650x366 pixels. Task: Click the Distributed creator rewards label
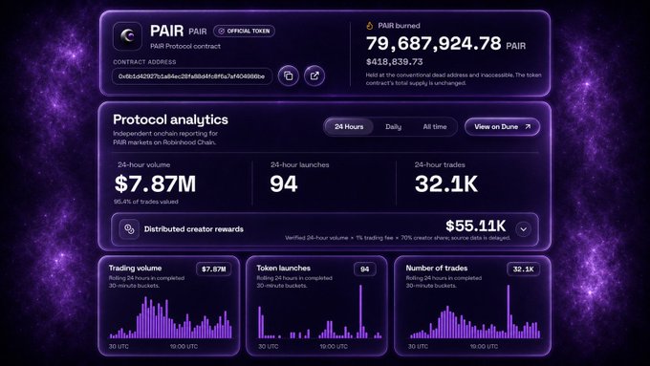tap(194, 229)
